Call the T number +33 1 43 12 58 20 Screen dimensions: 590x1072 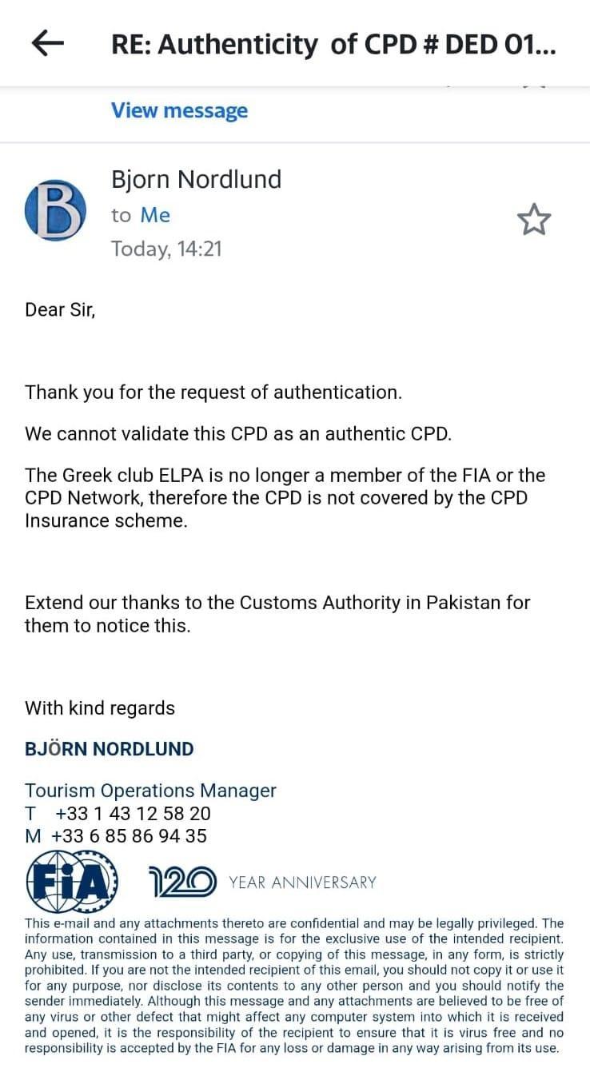pos(133,814)
